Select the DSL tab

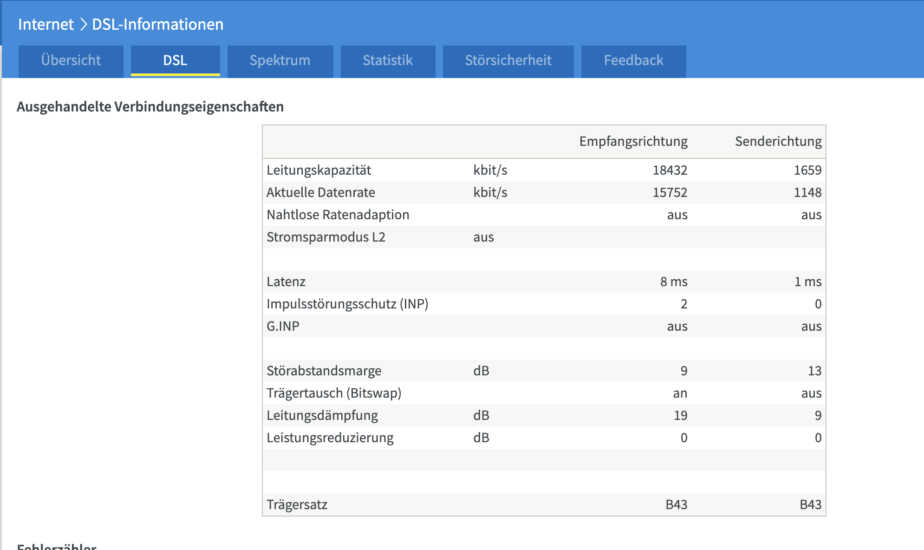coord(175,60)
